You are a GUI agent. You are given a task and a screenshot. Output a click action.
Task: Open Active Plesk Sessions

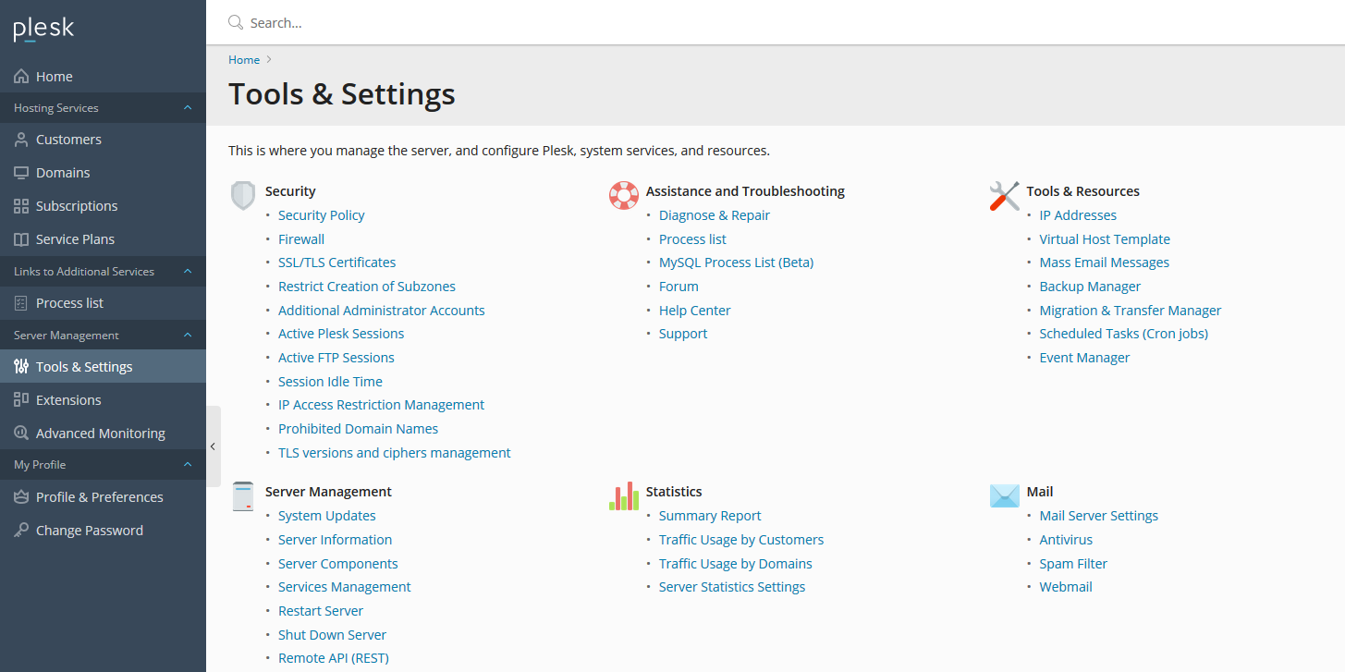(341, 334)
